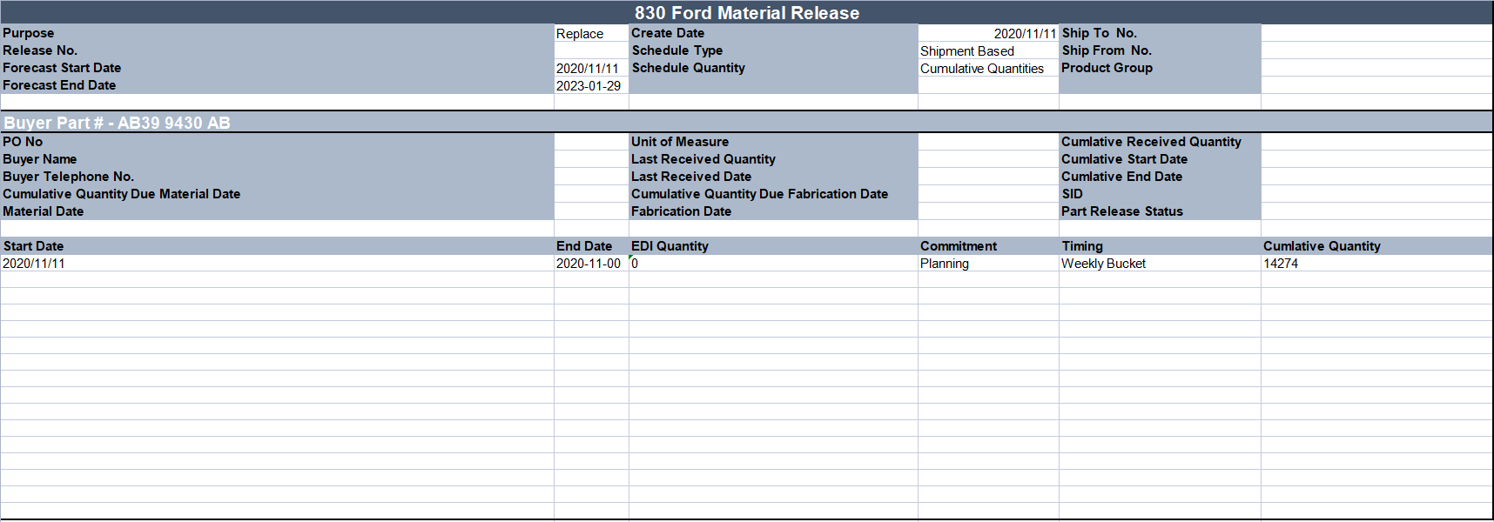Select the 'PO No' label
Viewport: 1494px width, 522px height.
coord(277,142)
